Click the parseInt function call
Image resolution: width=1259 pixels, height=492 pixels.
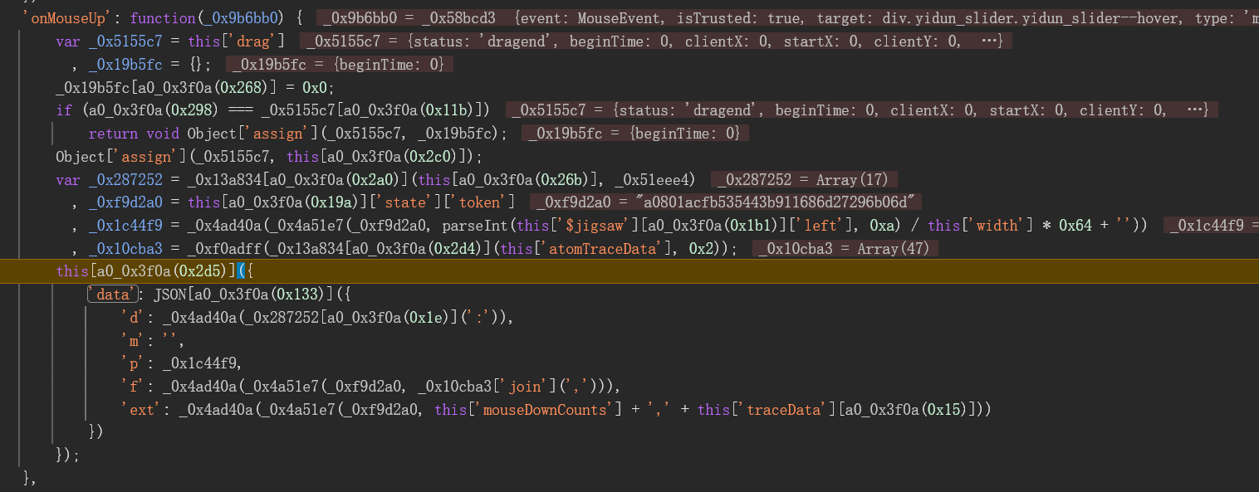pos(470,225)
